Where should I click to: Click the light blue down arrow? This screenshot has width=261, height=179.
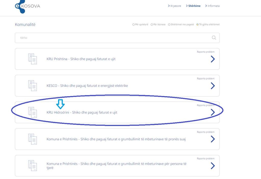[x=60, y=104]
